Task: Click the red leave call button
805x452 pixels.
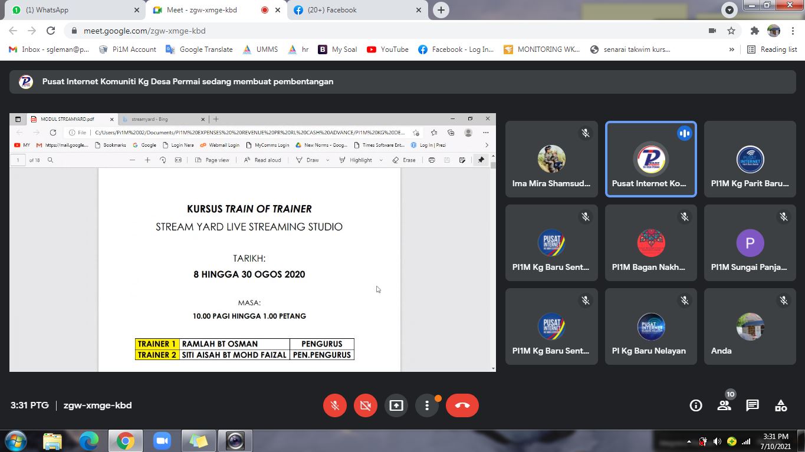Action: 462,405
